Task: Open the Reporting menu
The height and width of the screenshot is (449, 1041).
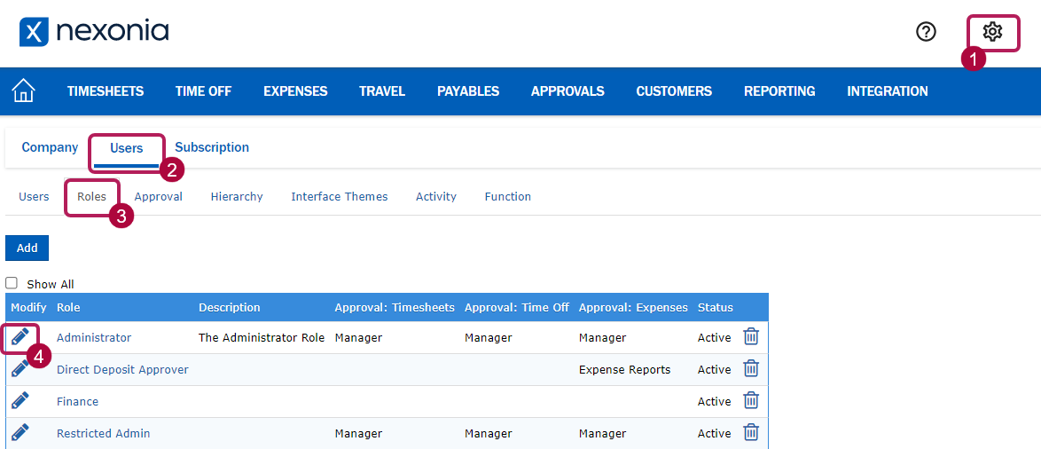Action: 779,91
